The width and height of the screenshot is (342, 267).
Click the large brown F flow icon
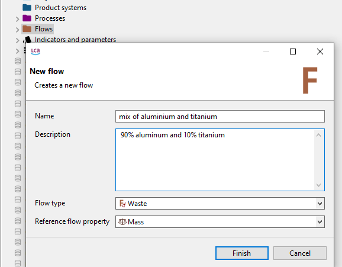coord(309,81)
